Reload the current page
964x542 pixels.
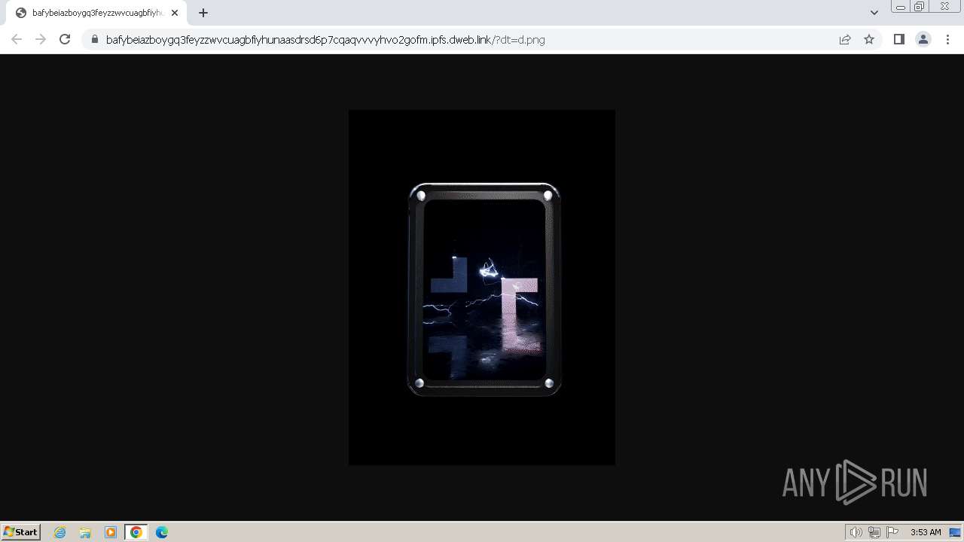coord(65,39)
